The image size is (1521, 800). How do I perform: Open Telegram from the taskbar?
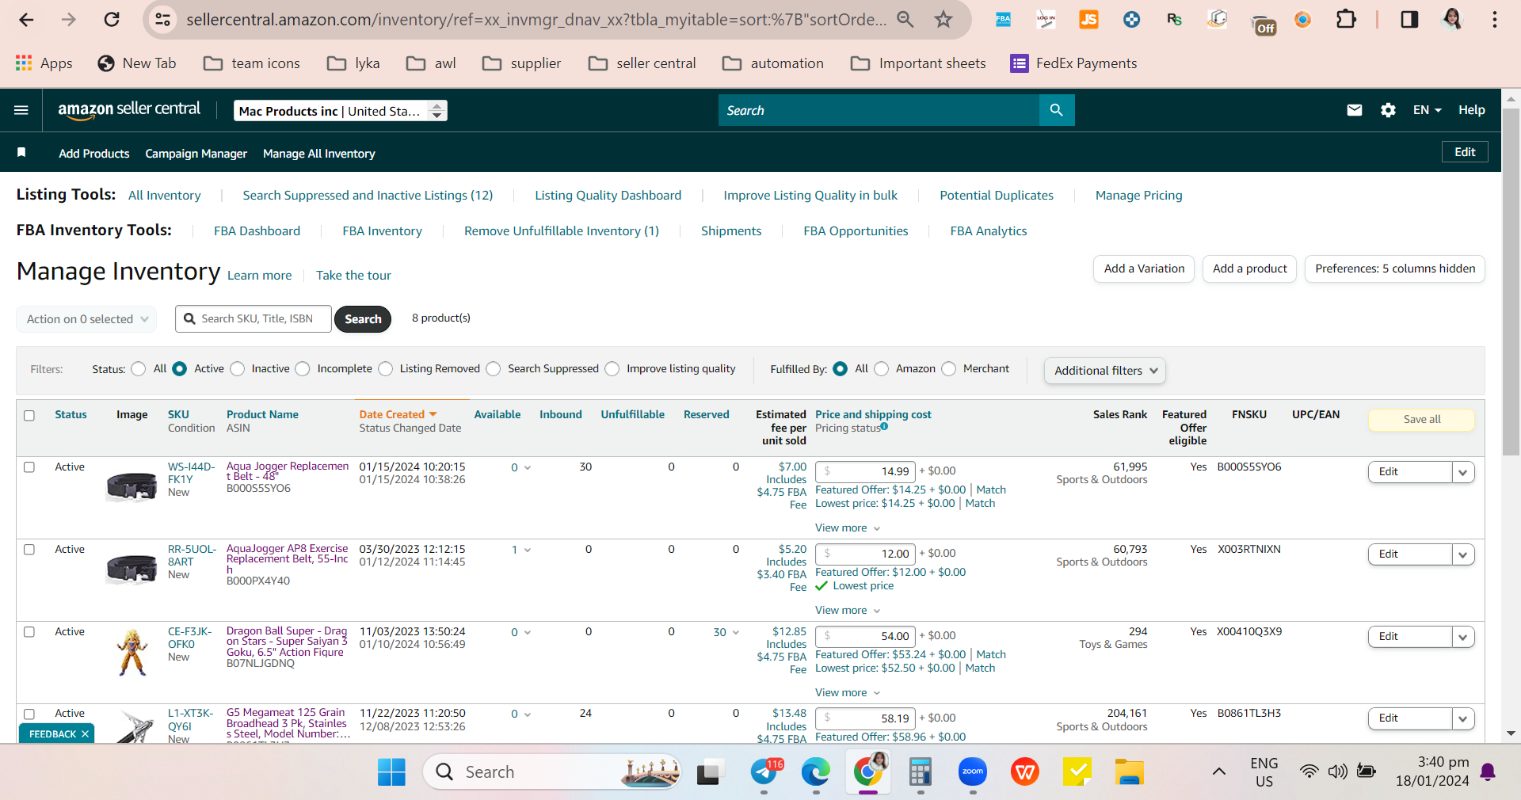click(764, 771)
